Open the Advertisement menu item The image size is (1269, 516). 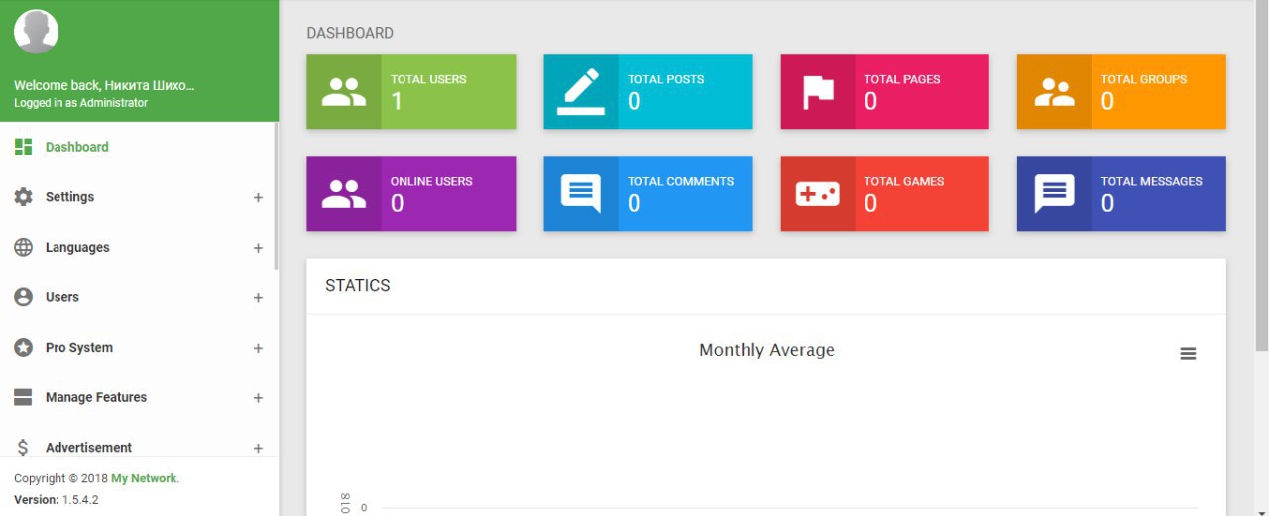(139, 445)
